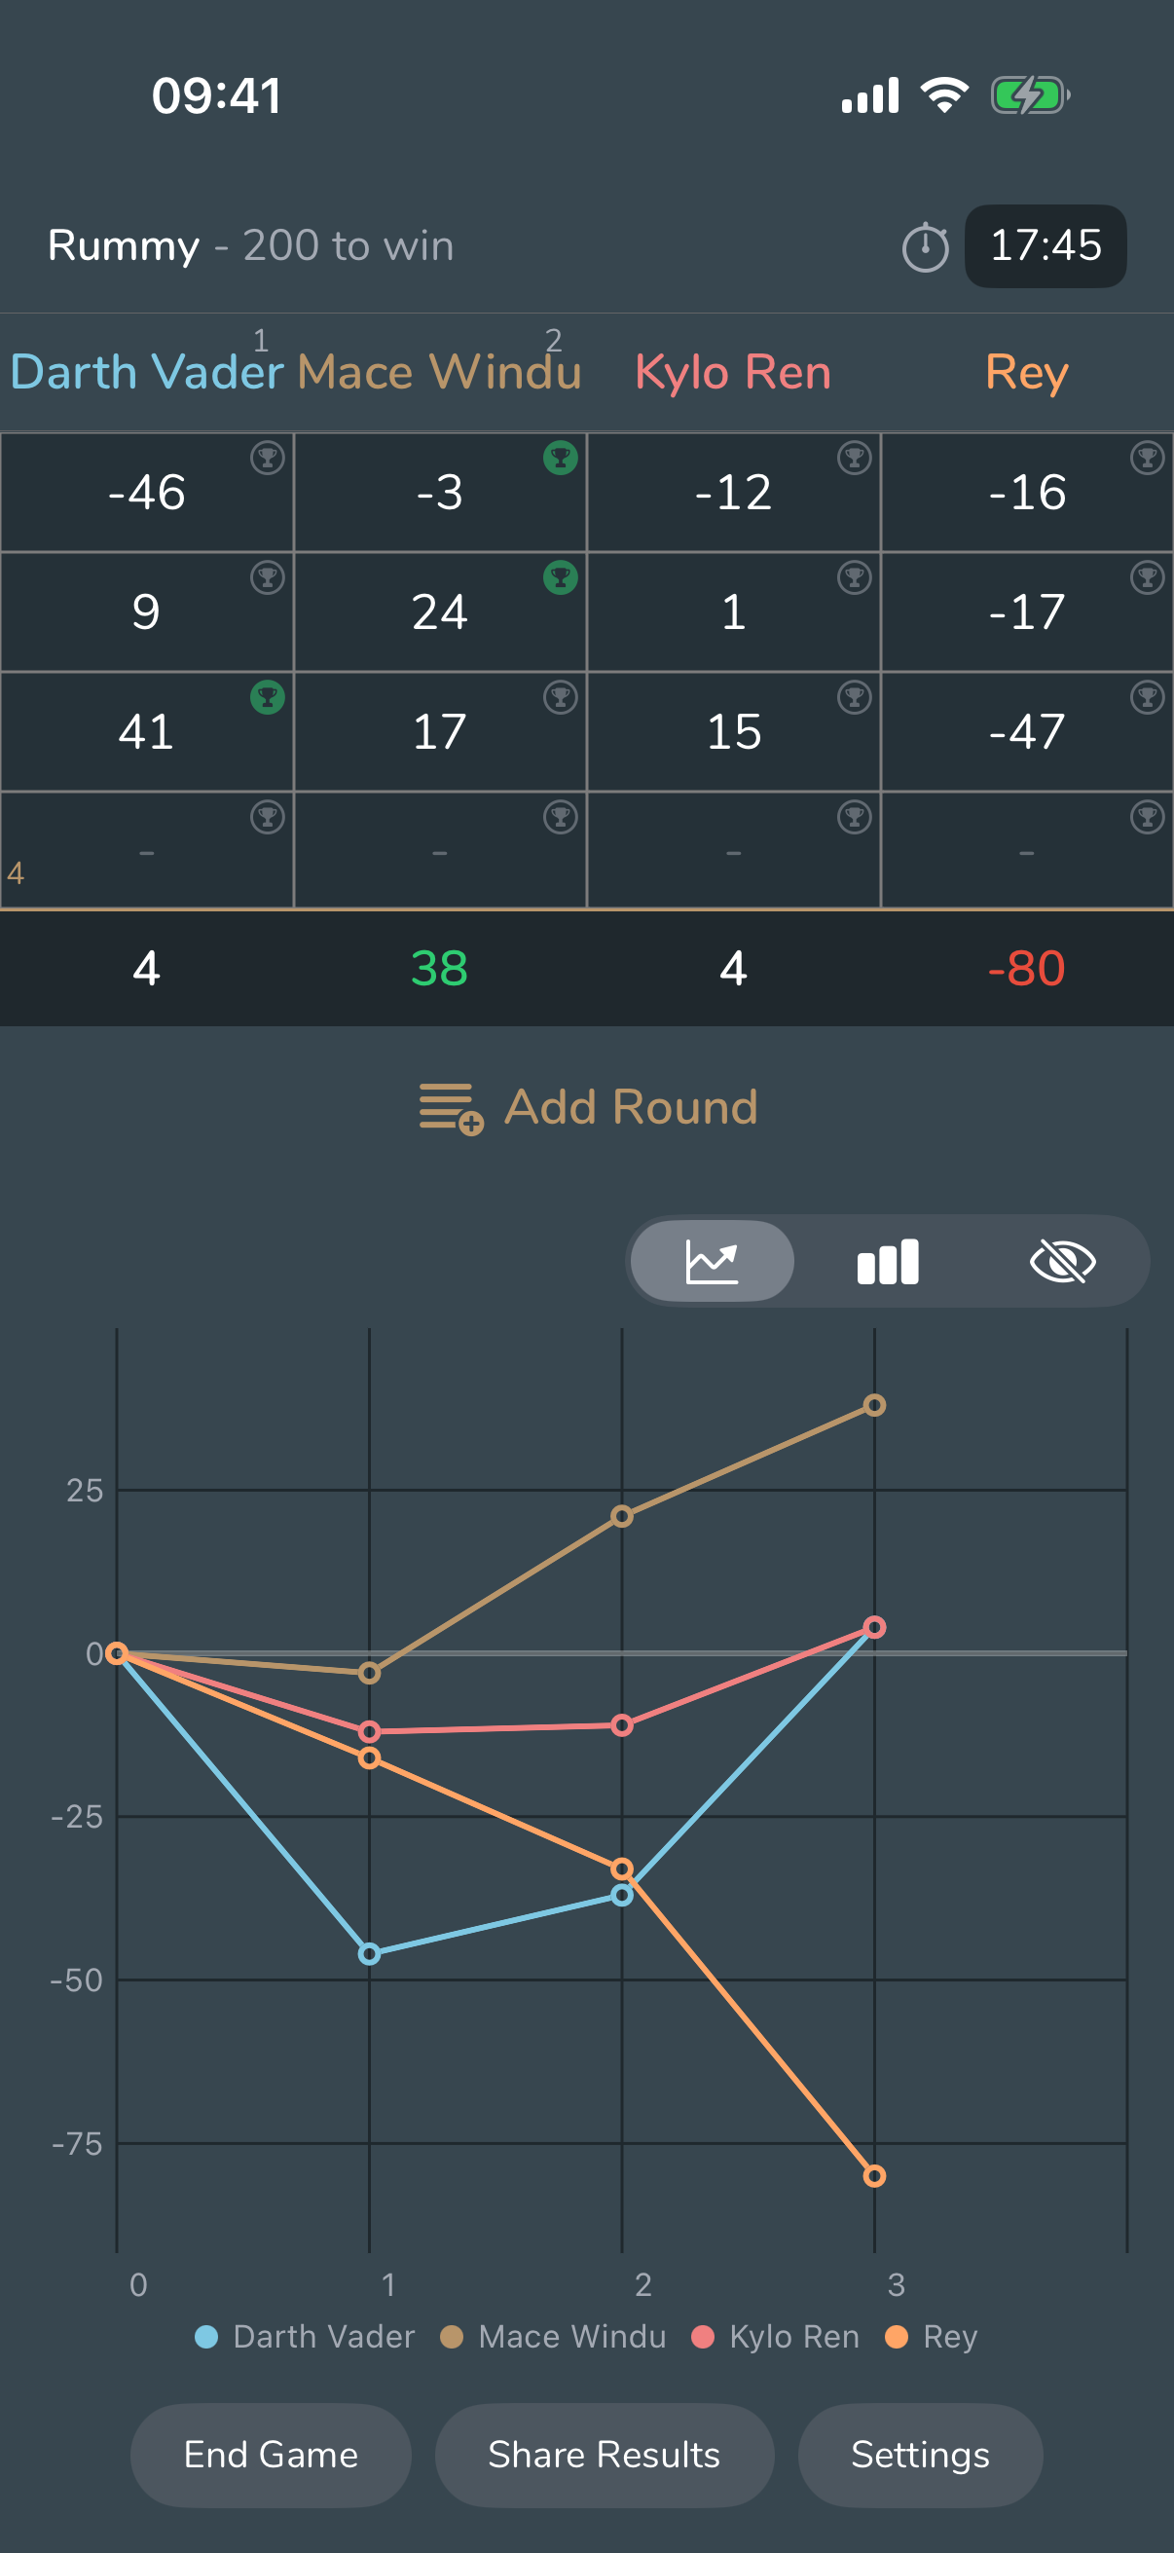Switch chart to line graph view
Viewport: 1174px width, 2553px height.
click(x=712, y=1261)
